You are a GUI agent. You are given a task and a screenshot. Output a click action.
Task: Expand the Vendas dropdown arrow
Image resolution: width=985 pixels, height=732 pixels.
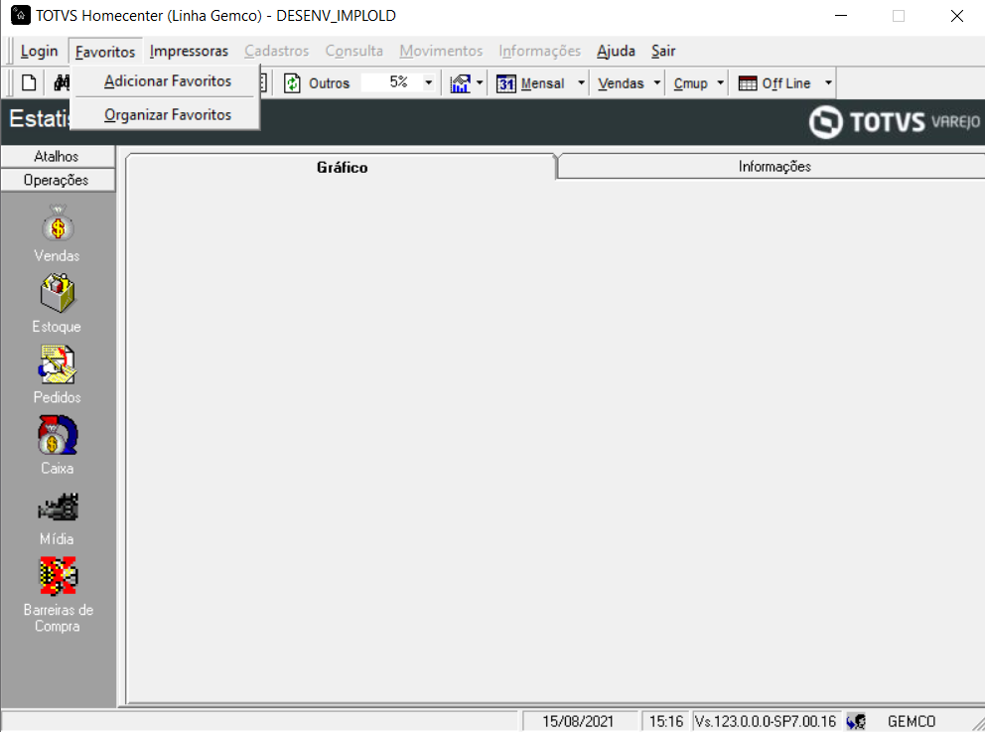657,83
